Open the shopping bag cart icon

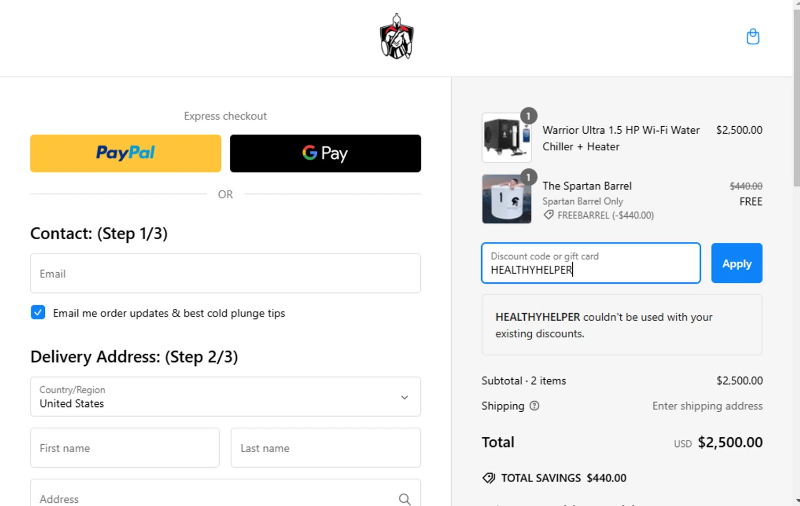click(x=753, y=37)
